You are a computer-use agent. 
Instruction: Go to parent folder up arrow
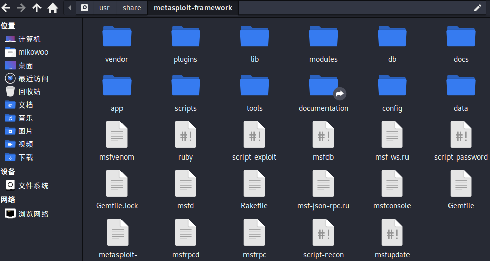[37, 8]
